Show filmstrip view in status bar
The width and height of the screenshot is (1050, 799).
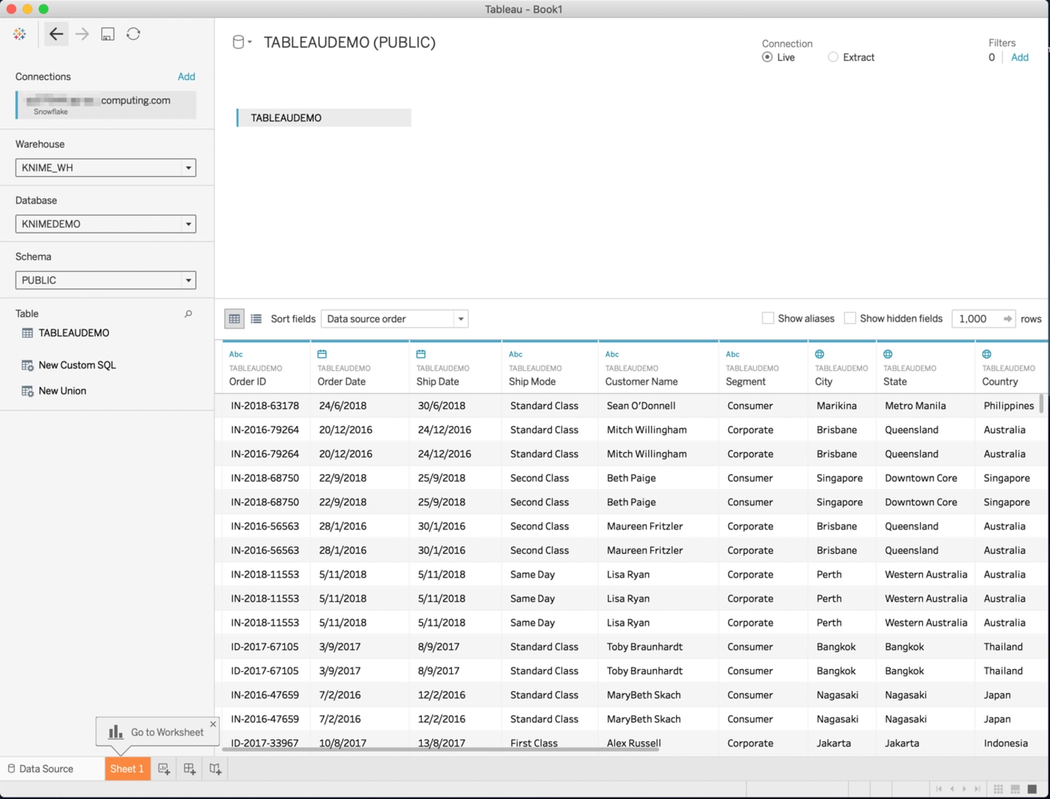click(1015, 789)
